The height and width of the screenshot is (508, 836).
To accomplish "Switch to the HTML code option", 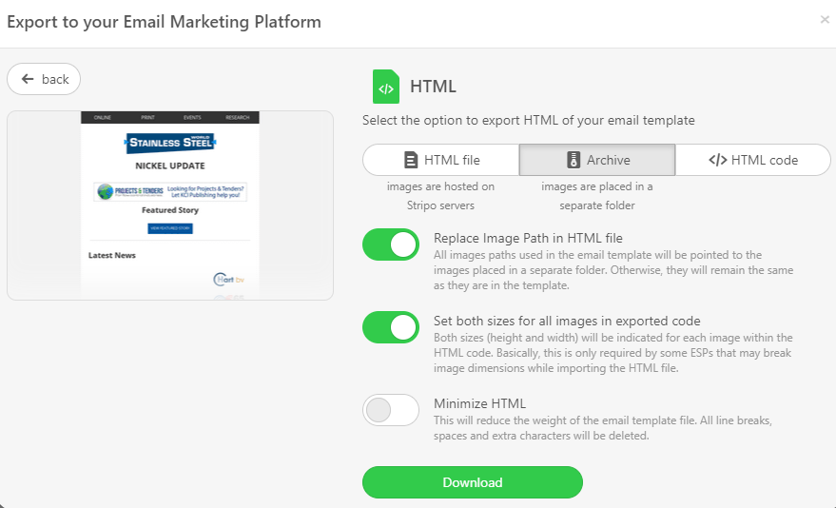I will coord(753,160).
